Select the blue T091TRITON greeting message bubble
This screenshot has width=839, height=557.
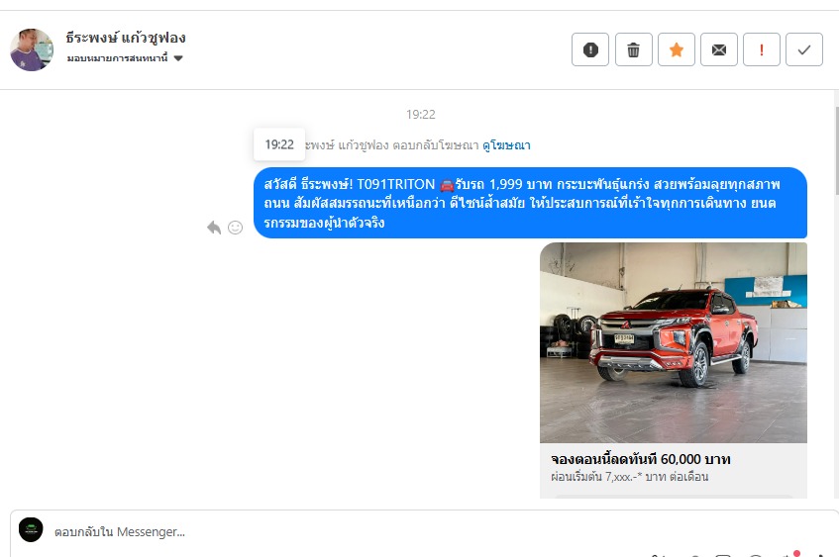pos(530,203)
